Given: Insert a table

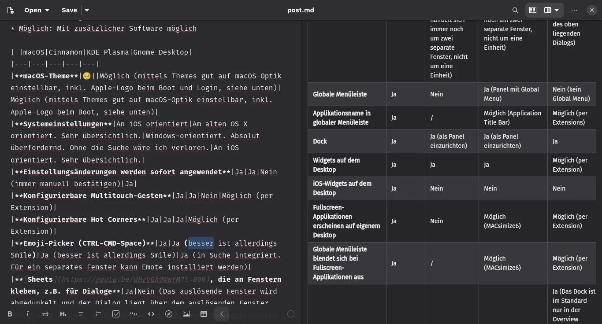Looking at the screenshot, I should [204, 314].
